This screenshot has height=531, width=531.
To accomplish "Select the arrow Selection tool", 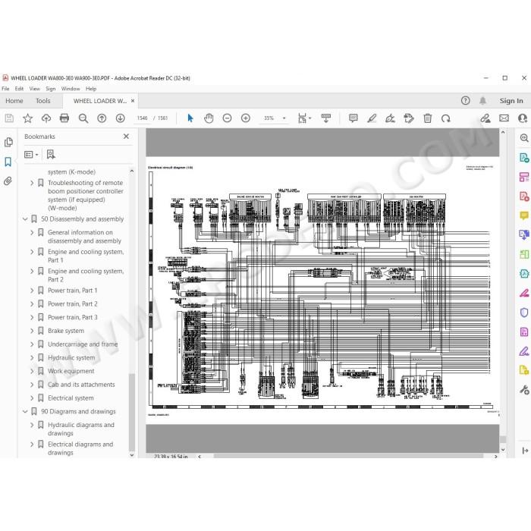I will [x=190, y=118].
